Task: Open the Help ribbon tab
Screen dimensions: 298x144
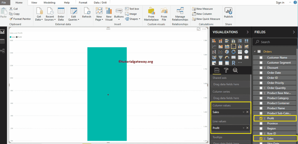Action: 67,3
